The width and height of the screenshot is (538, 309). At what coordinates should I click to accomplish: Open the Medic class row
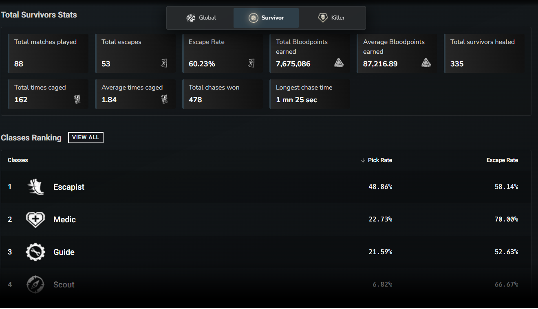click(x=266, y=219)
